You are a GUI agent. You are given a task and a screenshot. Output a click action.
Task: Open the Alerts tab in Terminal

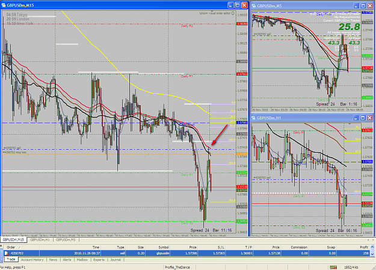pos(67,260)
